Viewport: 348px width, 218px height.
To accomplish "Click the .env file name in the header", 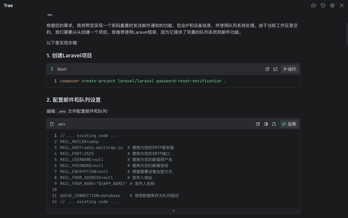I will point(62,124).
